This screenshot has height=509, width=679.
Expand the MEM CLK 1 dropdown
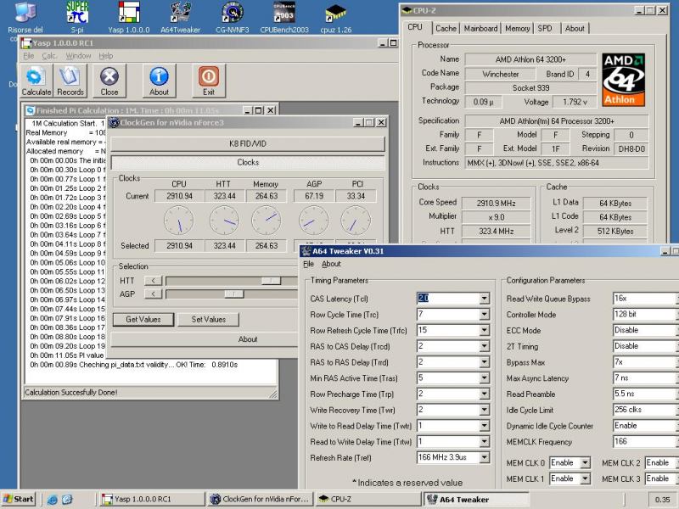point(585,478)
